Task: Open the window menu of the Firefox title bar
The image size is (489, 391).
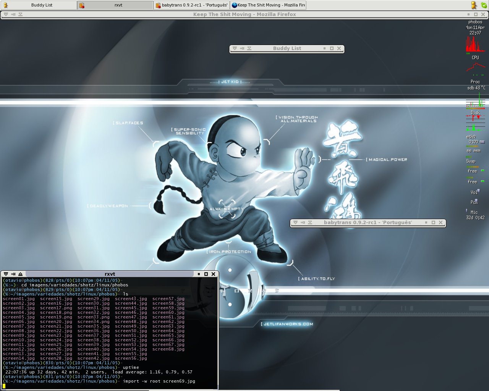Action: (x=6, y=15)
